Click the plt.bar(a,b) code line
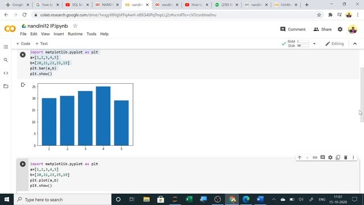 (43, 68)
